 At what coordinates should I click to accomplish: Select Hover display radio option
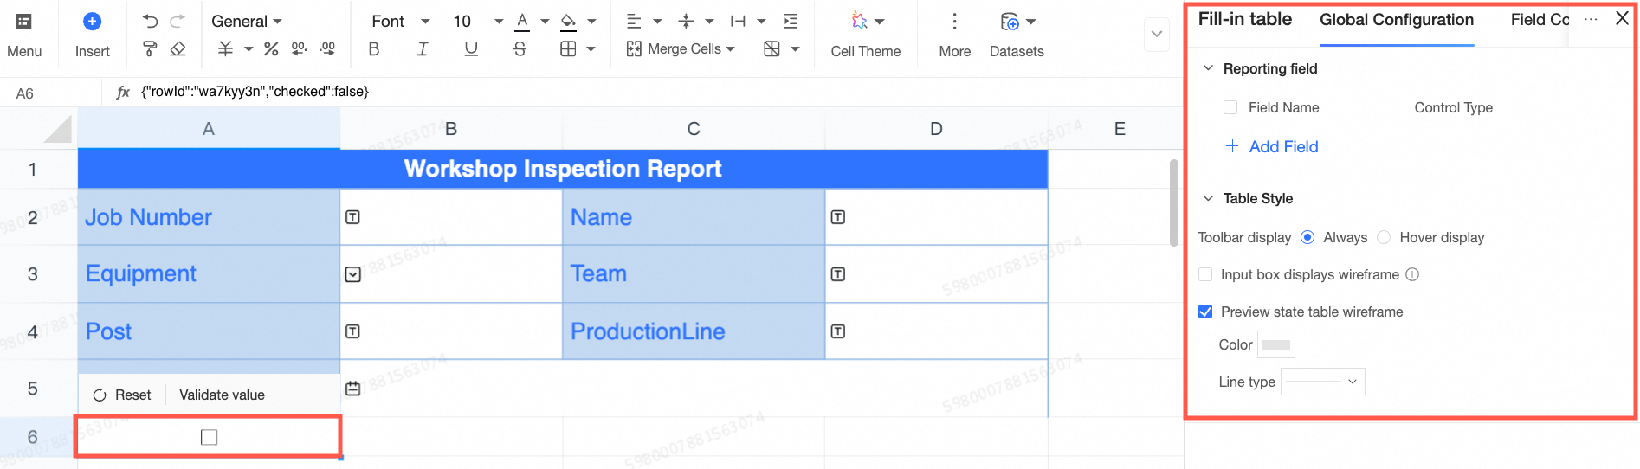tap(1384, 237)
